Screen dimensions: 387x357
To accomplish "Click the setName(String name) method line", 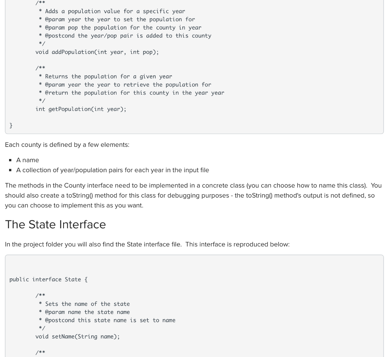I will coord(77,337).
